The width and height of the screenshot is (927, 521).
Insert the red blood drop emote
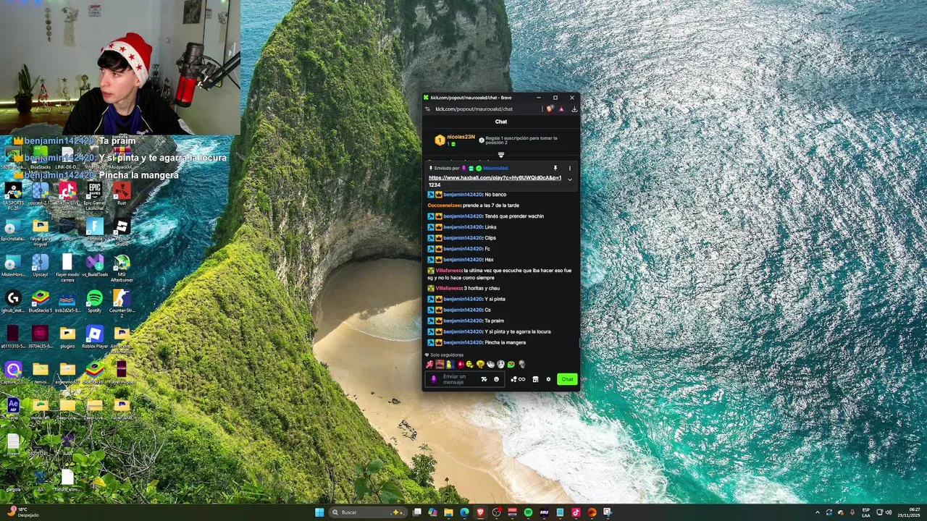(x=461, y=364)
